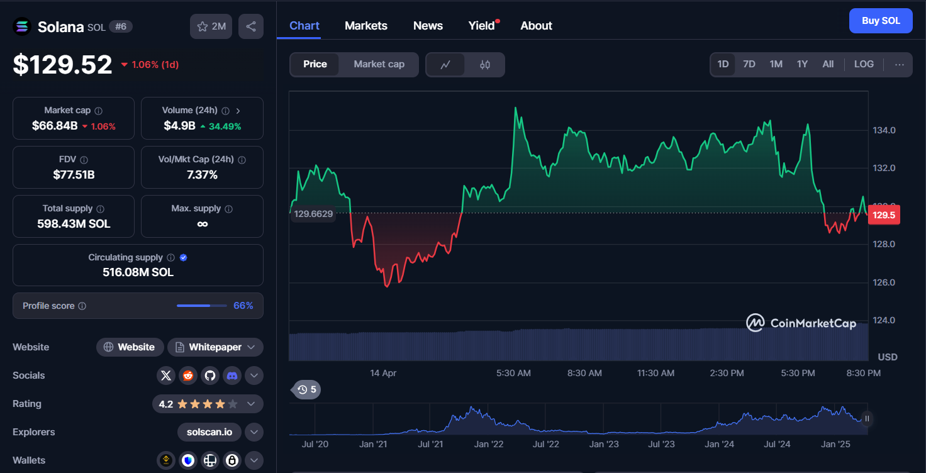Viewport: 926px width, 473px height.
Task: Click Max. supply info icon
Action: (x=229, y=209)
